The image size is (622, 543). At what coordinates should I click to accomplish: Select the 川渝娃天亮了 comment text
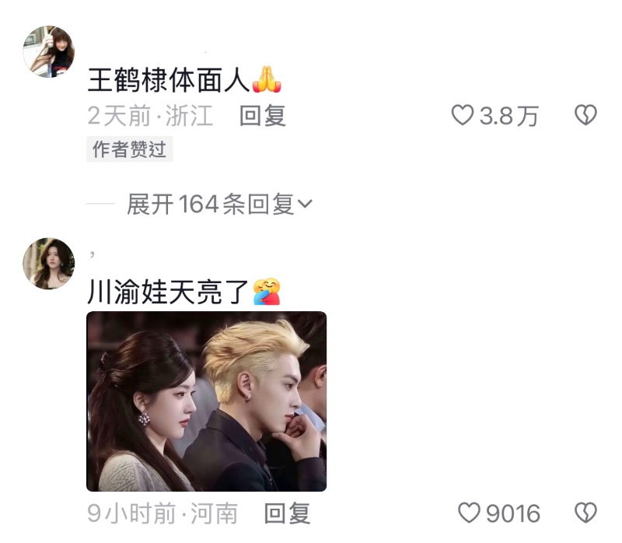168,292
